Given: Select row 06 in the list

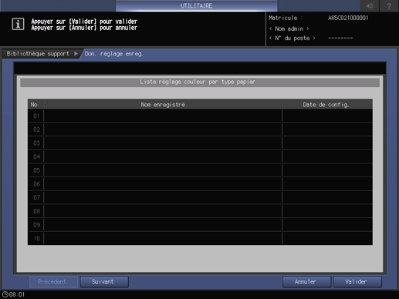Looking at the screenshot, I should point(200,184).
